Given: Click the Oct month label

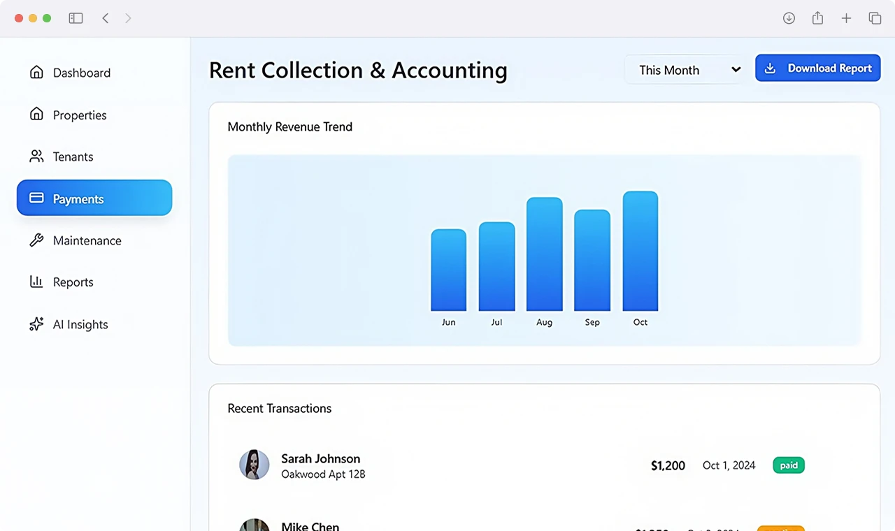Looking at the screenshot, I should [640, 322].
